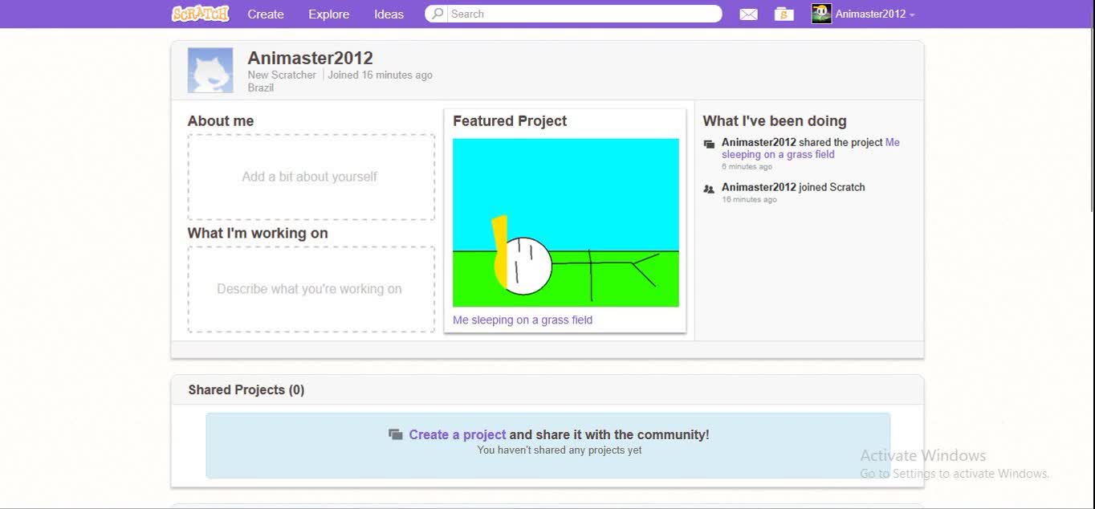Image resolution: width=1095 pixels, height=509 pixels.
Task: Open the My Stuff folder icon
Action: 784,14
